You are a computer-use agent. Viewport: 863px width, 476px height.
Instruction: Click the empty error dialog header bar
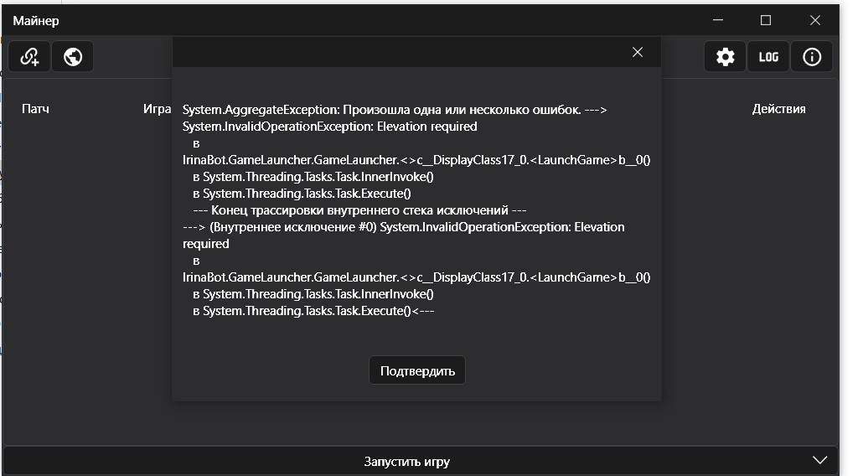click(x=394, y=52)
